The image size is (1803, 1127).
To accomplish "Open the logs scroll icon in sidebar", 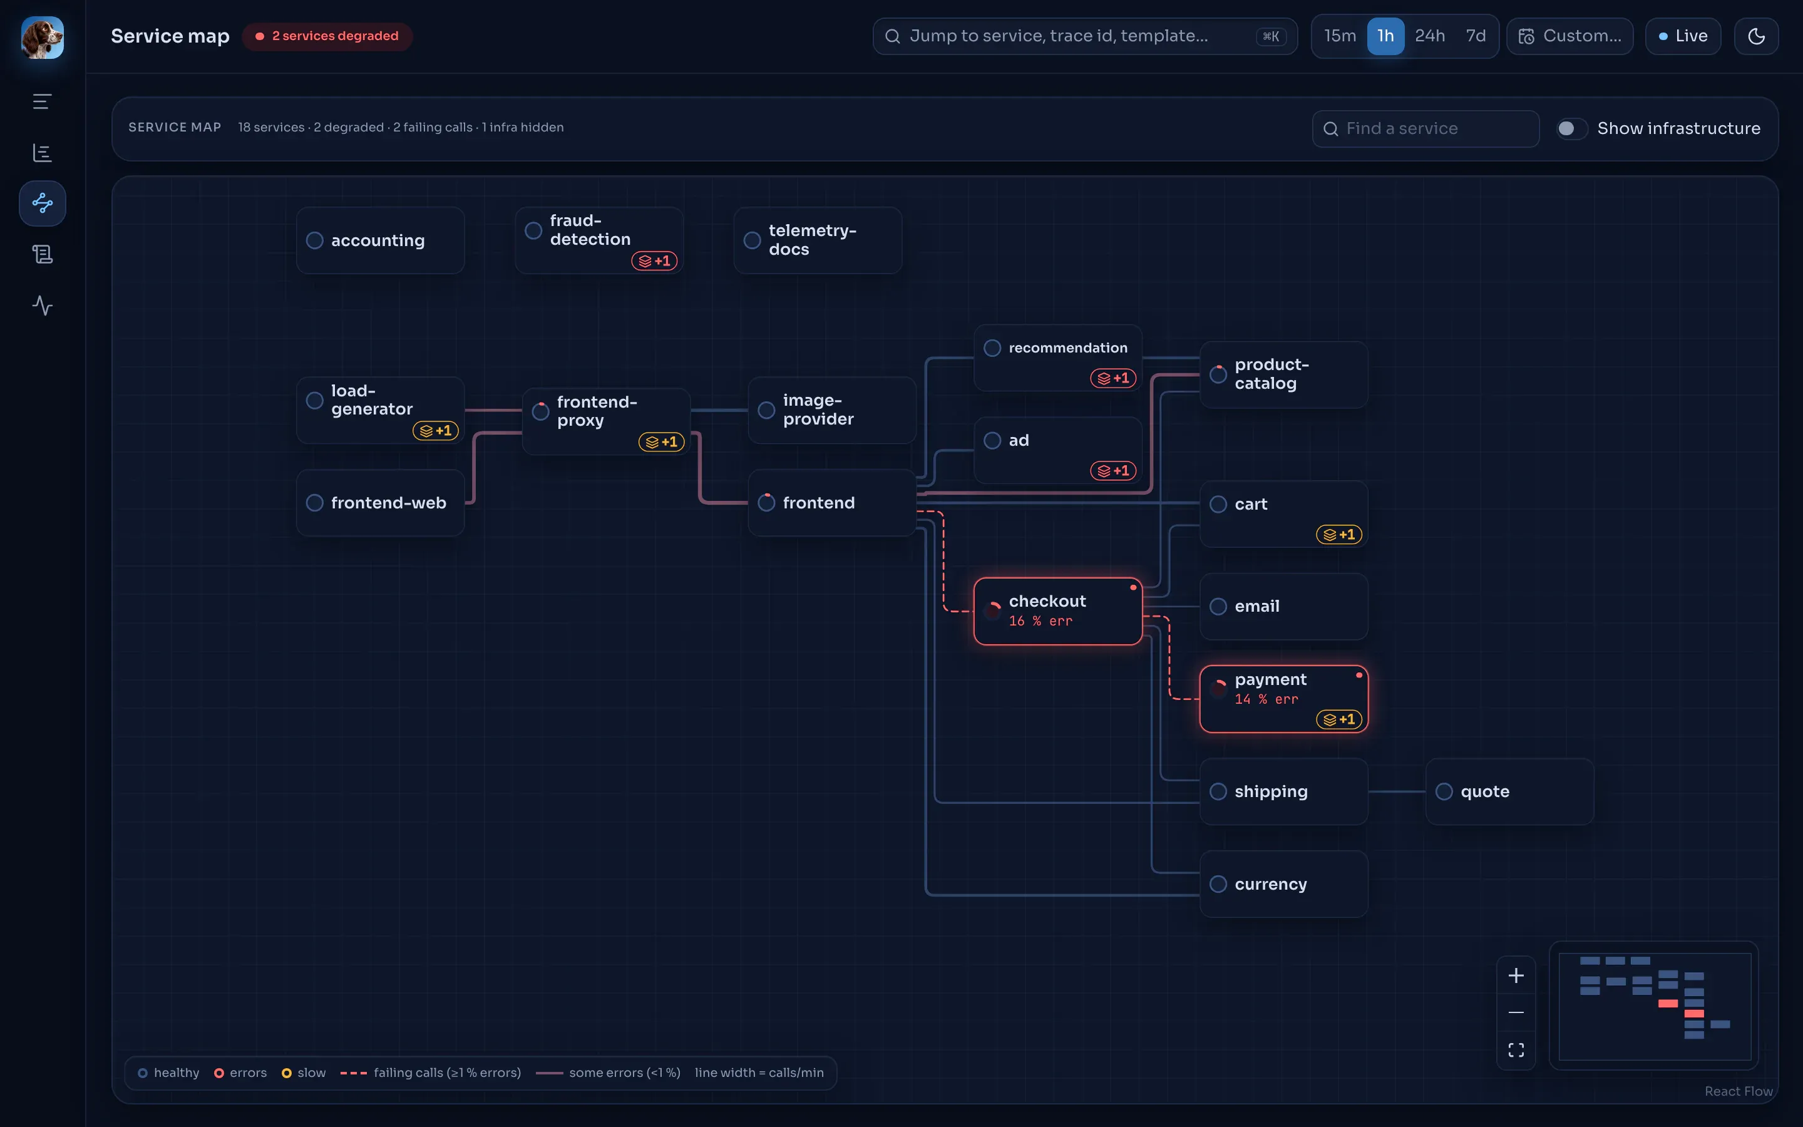I will click(x=43, y=254).
